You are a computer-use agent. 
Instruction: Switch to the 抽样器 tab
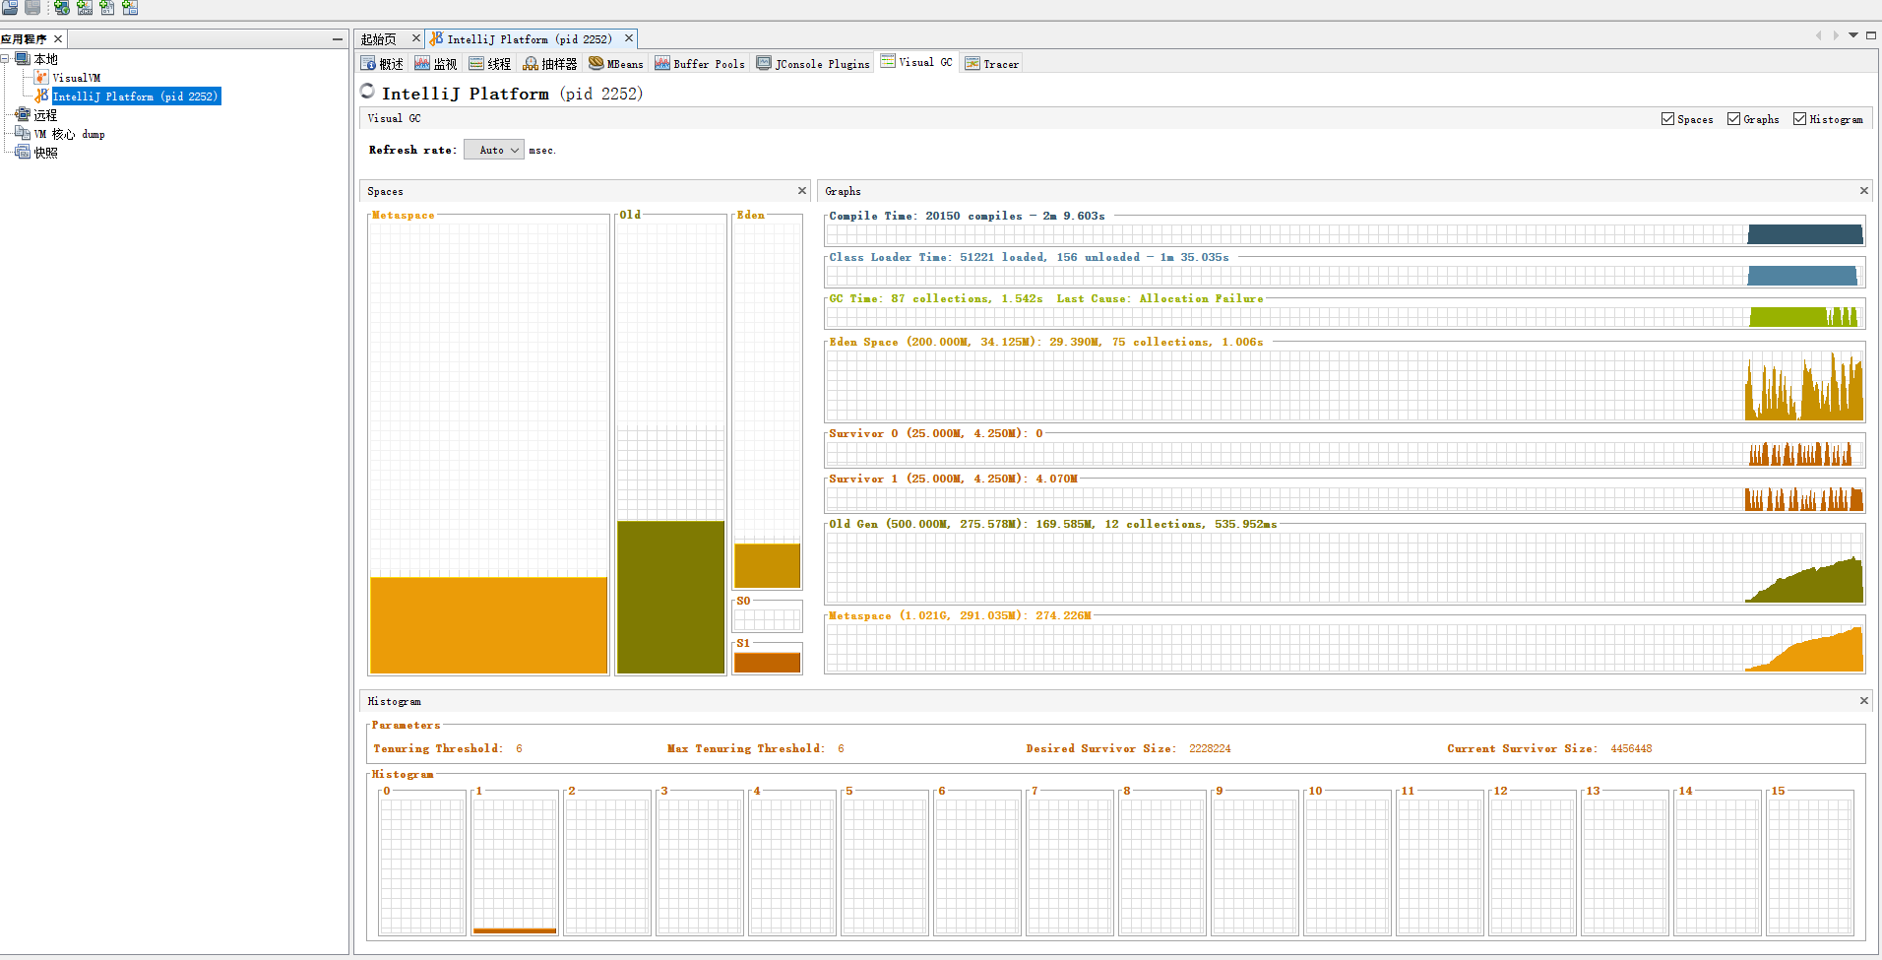tap(550, 63)
